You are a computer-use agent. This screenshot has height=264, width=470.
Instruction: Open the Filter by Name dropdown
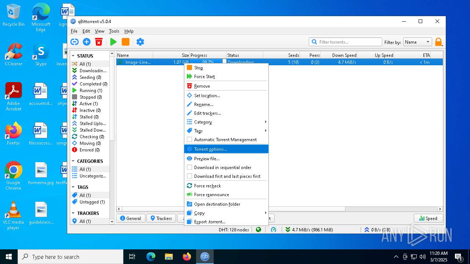417,42
